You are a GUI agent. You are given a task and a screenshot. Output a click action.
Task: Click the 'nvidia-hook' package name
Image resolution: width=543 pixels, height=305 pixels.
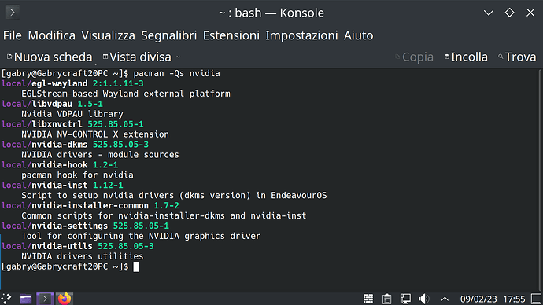(x=60, y=165)
